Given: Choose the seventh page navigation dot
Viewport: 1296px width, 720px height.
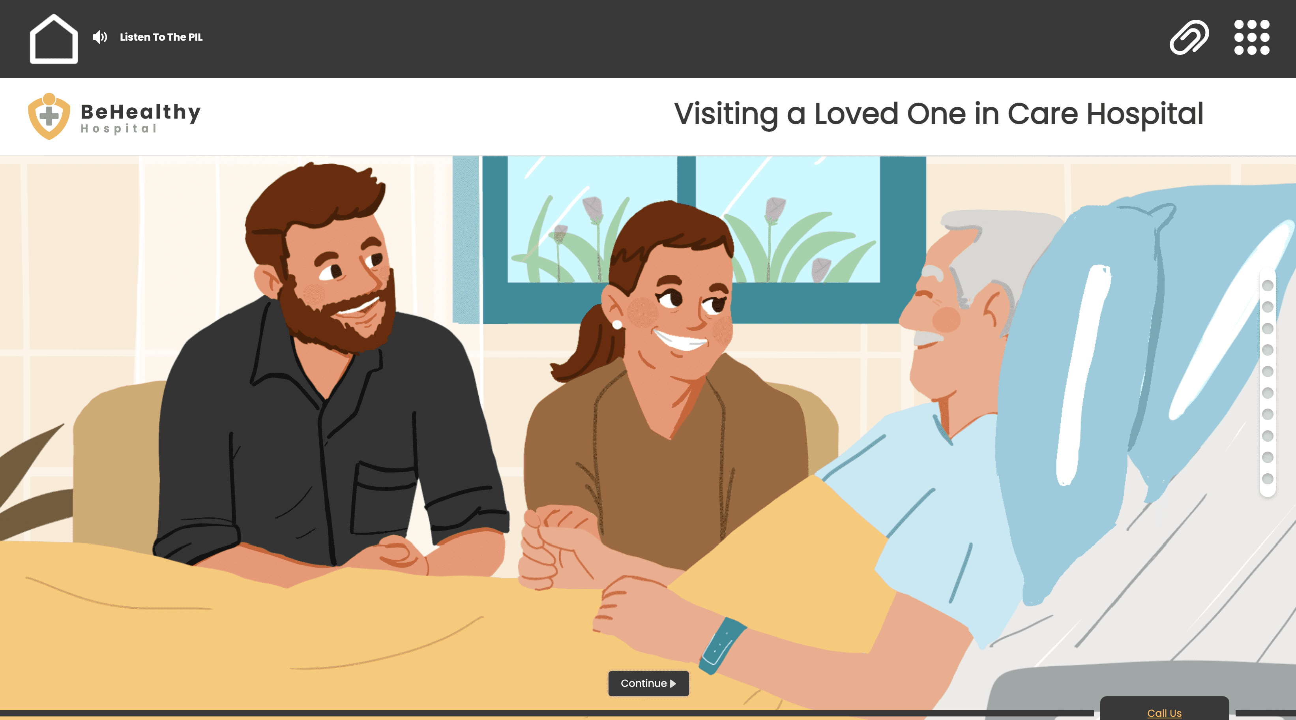Looking at the screenshot, I should click(x=1268, y=414).
